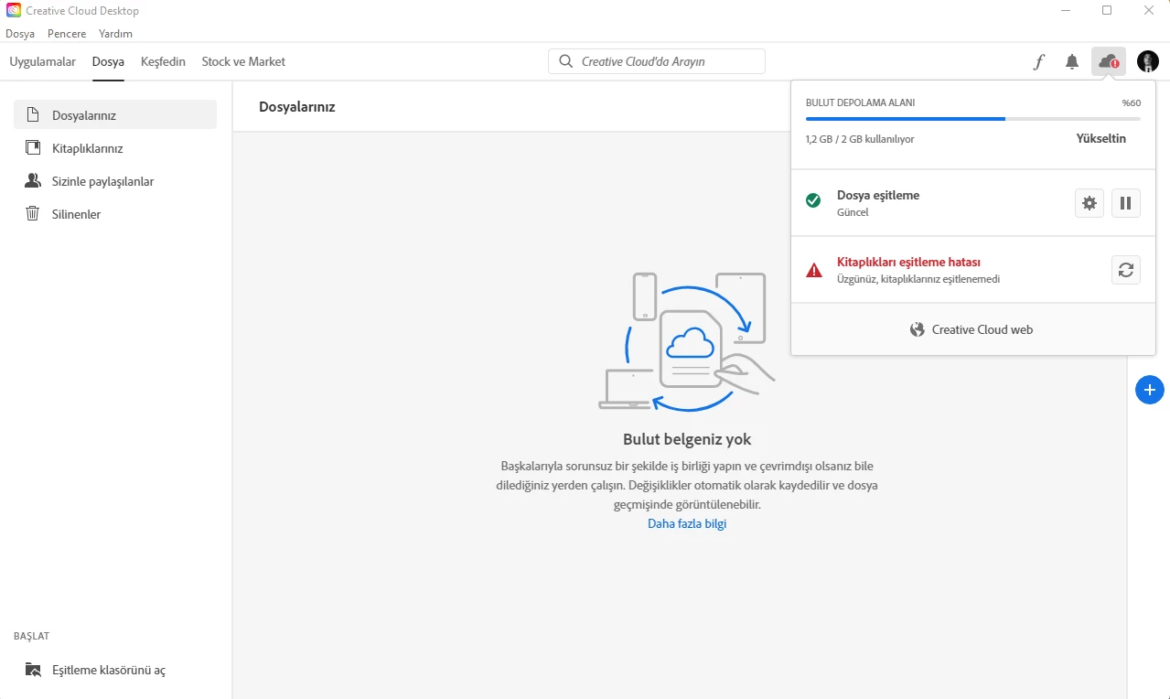Open the Pencere menu
Viewport: 1170px width, 699px height.
pyautogui.click(x=67, y=34)
